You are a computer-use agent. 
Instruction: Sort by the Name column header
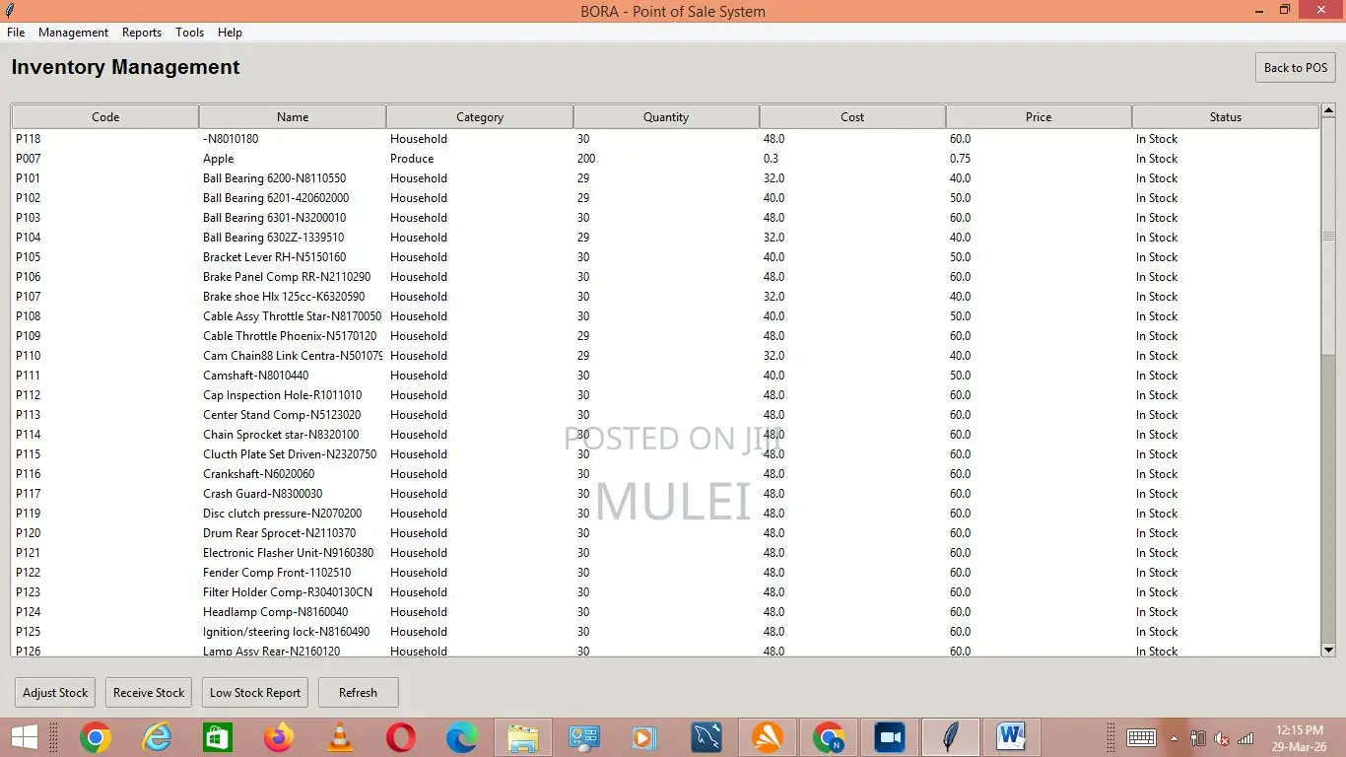[x=293, y=116]
